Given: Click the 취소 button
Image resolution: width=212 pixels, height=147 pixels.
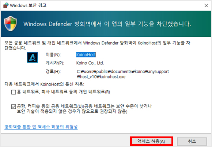Looking at the screenshot, I should pos(192,141).
